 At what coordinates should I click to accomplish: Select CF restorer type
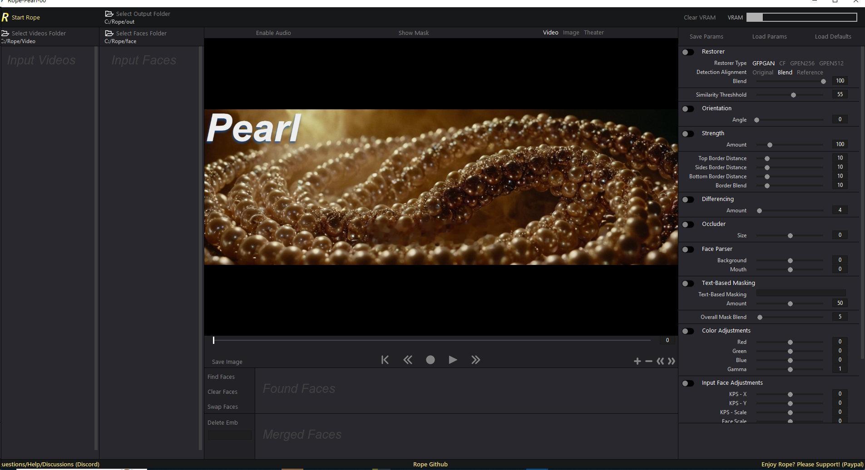[x=782, y=63]
